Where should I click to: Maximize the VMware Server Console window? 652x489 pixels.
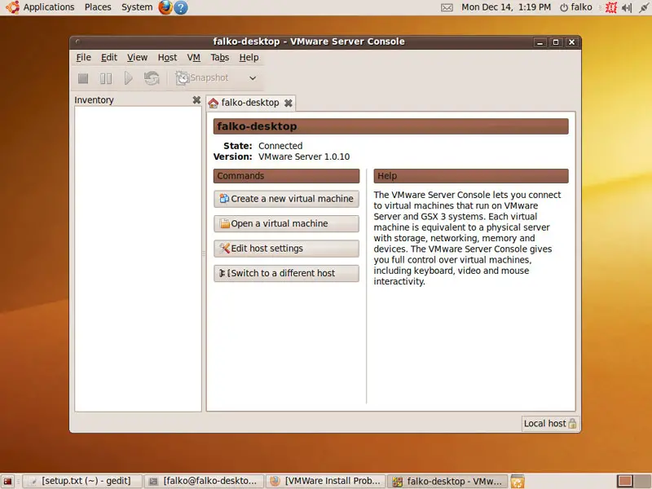556,42
